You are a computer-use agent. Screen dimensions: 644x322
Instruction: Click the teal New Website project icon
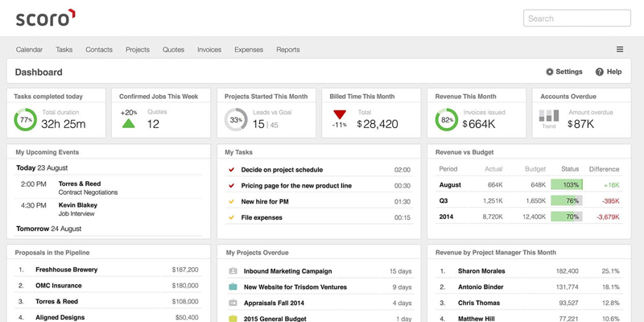pyautogui.click(x=233, y=287)
